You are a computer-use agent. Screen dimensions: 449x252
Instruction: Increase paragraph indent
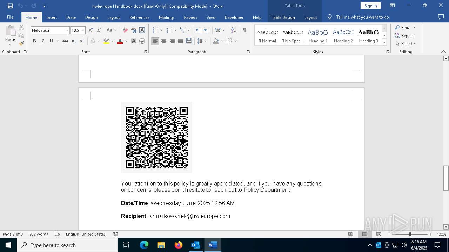click(x=207, y=30)
